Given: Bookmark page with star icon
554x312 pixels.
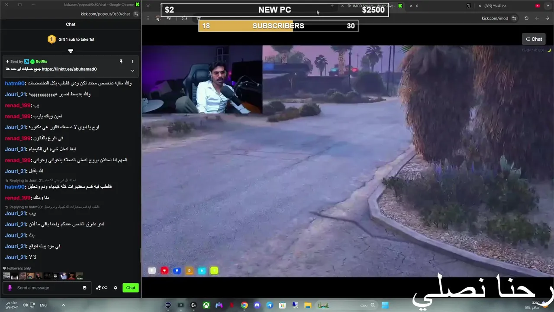Looking at the screenshot, I should click(199, 18).
